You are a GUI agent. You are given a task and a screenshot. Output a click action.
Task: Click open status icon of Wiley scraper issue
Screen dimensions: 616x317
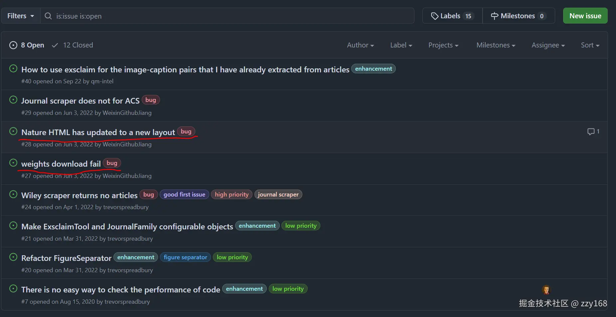tap(13, 195)
